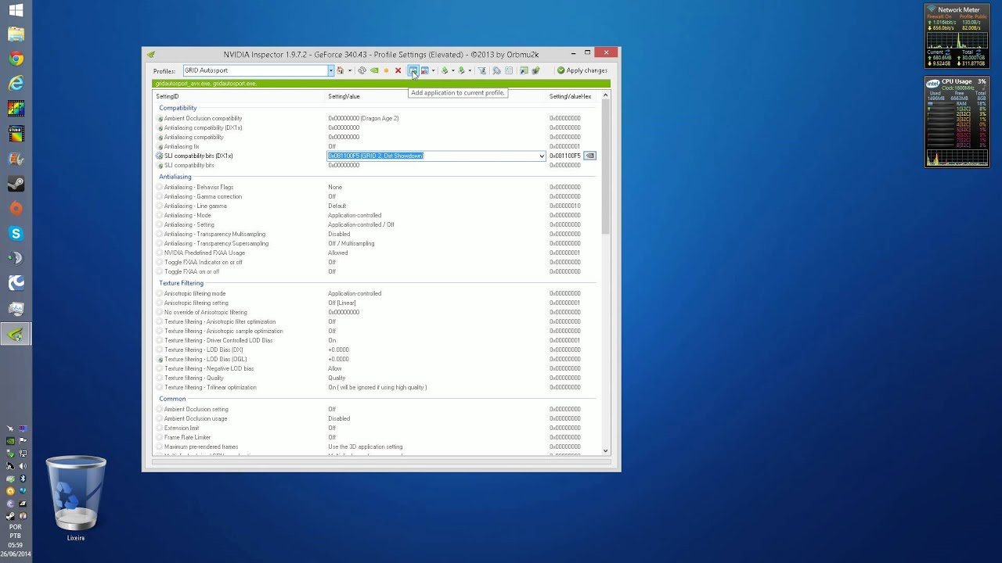This screenshot has width=1002, height=563.
Task: Open the dropdown arrow next to home icon
Action: [x=350, y=70]
